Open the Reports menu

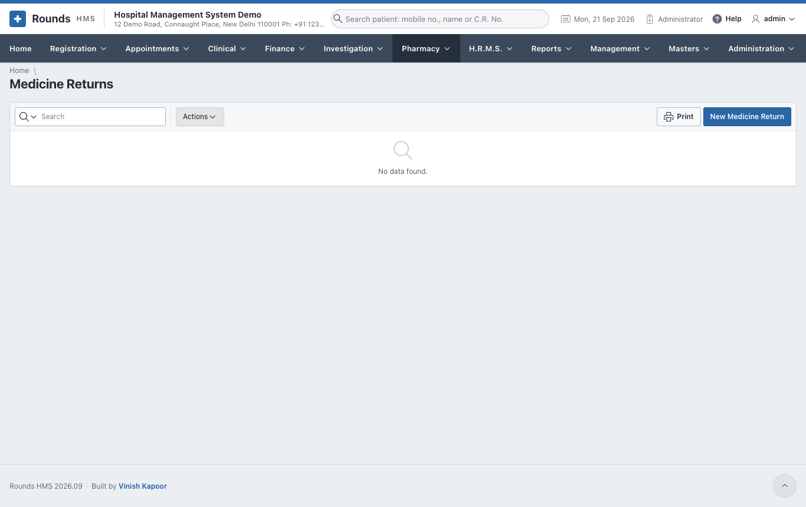click(552, 48)
